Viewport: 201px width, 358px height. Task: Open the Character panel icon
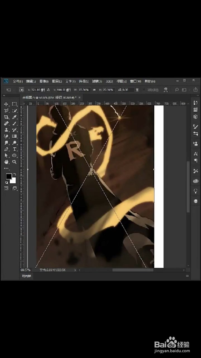coord(195,154)
